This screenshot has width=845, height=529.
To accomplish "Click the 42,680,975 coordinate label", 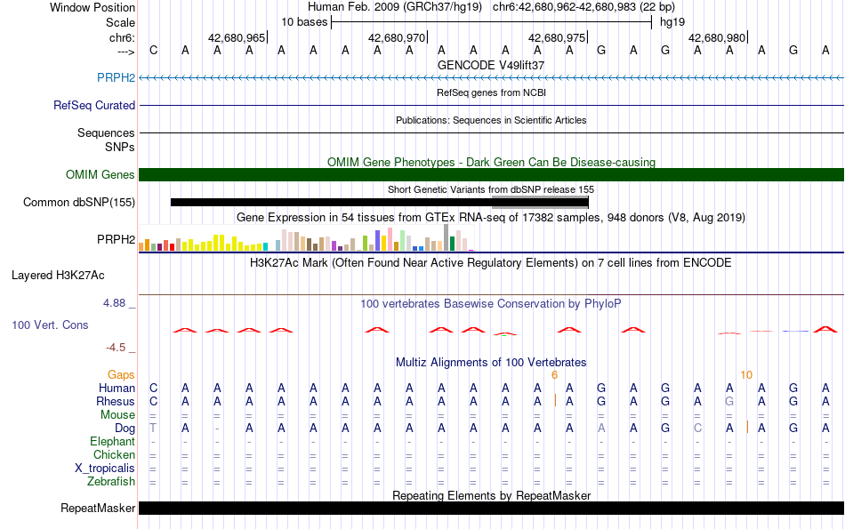I will click(x=557, y=37).
